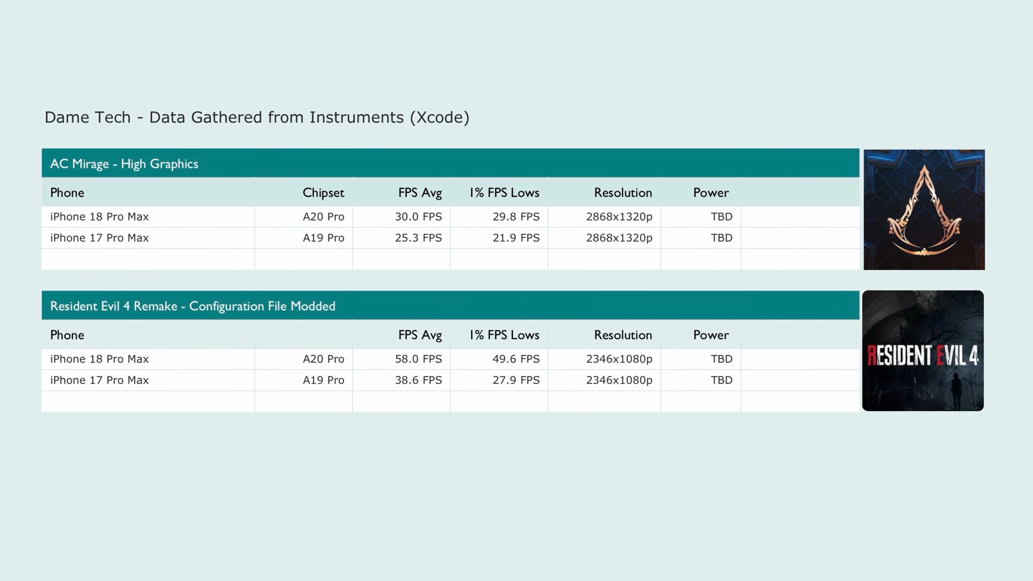Click 'Resolution' header in Resident Evil 4 table
The width and height of the screenshot is (1033, 581).
[623, 335]
